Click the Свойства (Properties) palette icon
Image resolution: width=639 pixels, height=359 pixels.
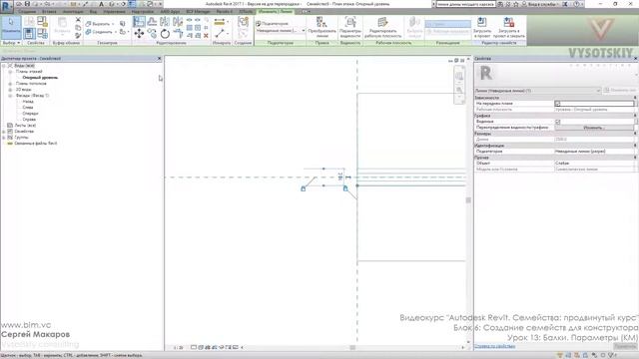pyautogui.click(x=29, y=33)
